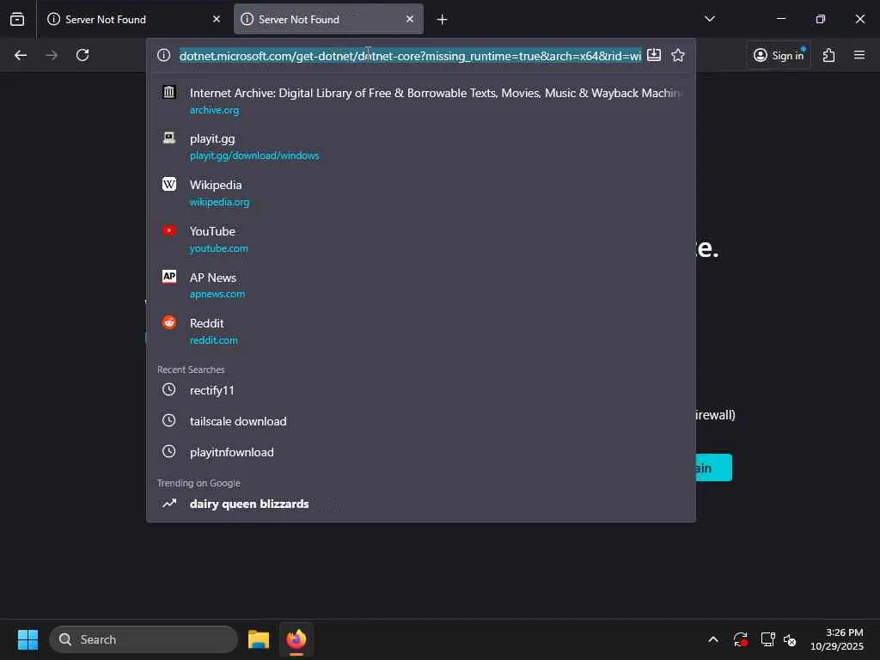This screenshot has width=880, height=660.
Task: Open the Firefox hamburger application menu
Action: (859, 55)
